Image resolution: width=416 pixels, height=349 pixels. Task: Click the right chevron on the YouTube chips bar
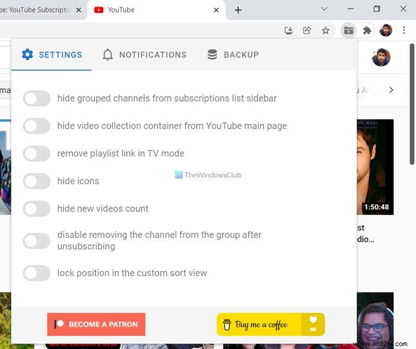(391, 90)
